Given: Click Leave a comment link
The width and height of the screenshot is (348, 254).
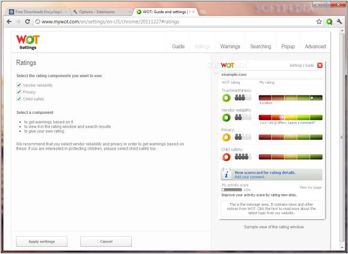Looking at the screenshot, I should pyautogui.click(x=301, y=123).
